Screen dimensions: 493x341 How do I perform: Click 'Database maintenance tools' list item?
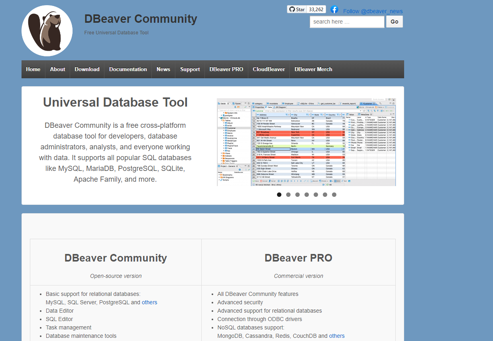[81, 336]
